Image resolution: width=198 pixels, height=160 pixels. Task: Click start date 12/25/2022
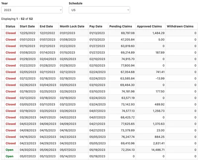tap(27, 33)
